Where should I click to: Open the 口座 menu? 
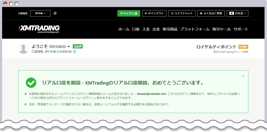tap(136, 29)
